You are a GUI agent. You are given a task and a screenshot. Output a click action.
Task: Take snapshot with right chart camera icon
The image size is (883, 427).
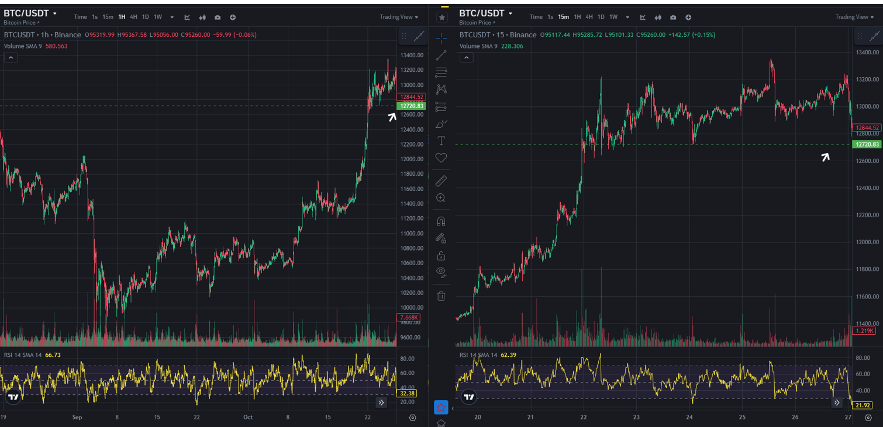click(673, 18)
